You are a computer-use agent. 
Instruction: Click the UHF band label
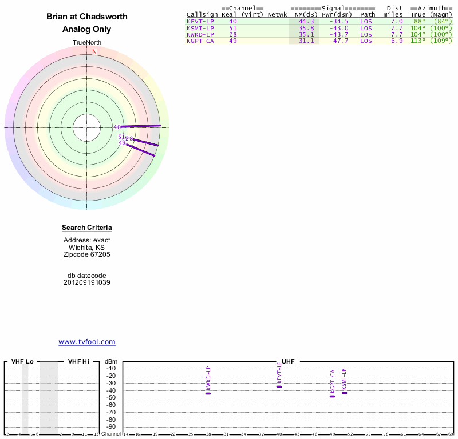[288, 361]
